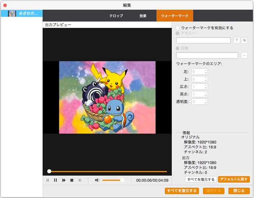Close the 編集 window with red button
The height and width of the screenshot is (198, 254).
(x=5, y=5)
